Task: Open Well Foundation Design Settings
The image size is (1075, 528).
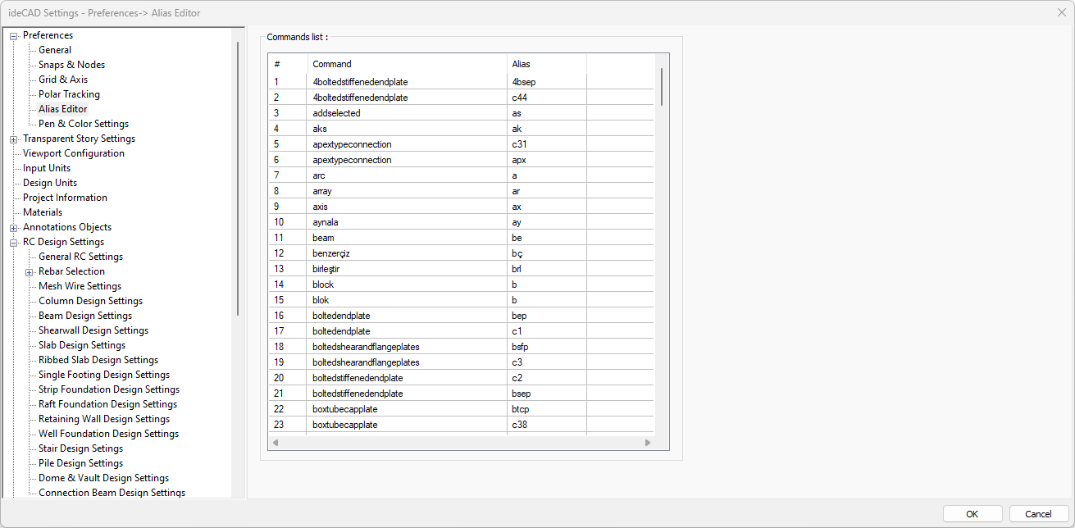Action: pyautogui.click(x=108, y=434)
